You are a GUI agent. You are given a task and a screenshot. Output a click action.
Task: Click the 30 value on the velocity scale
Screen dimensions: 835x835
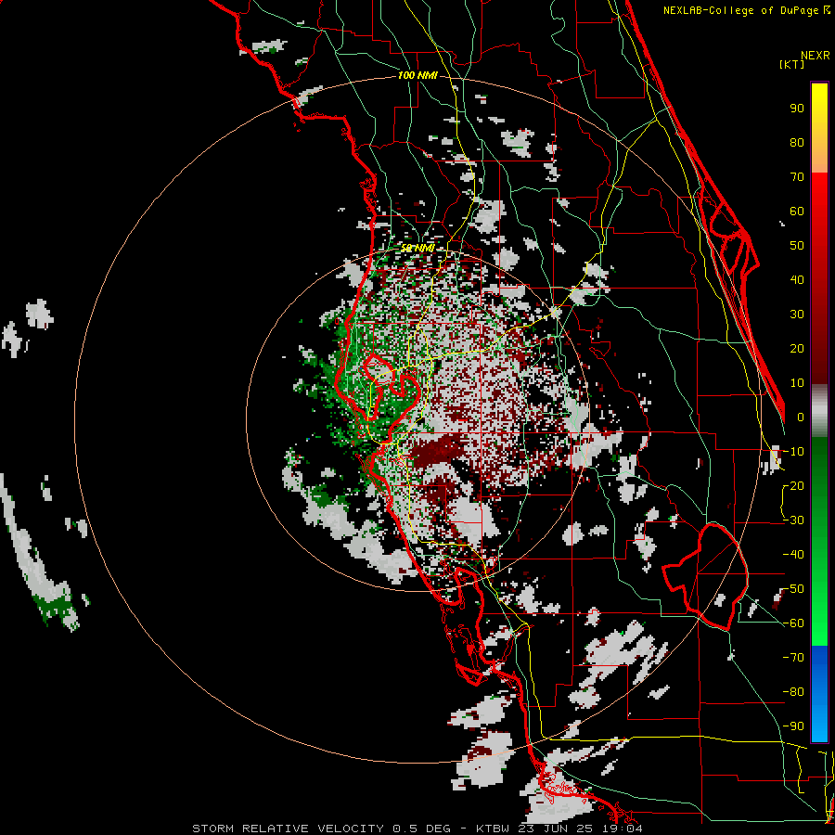(797, 315)
